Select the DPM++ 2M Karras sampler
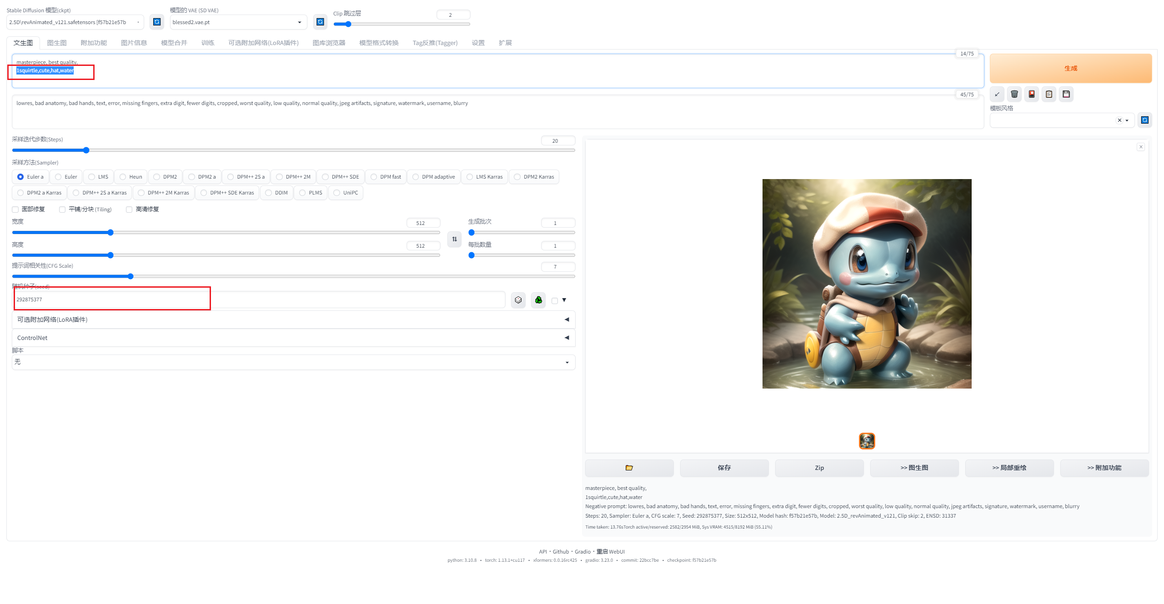The image size is (1164, 604). tap(141, 193)
